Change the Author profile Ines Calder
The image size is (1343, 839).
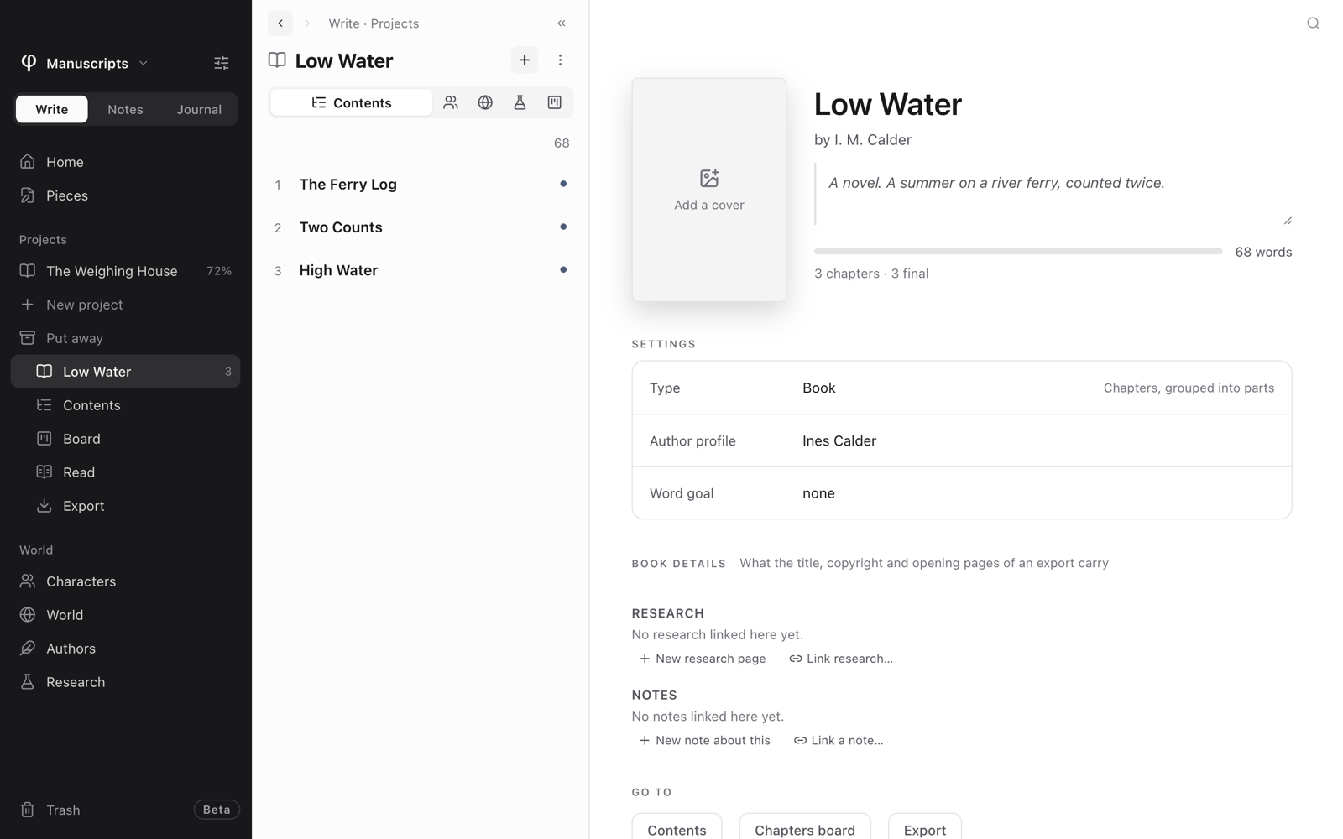tap(962, 440)
